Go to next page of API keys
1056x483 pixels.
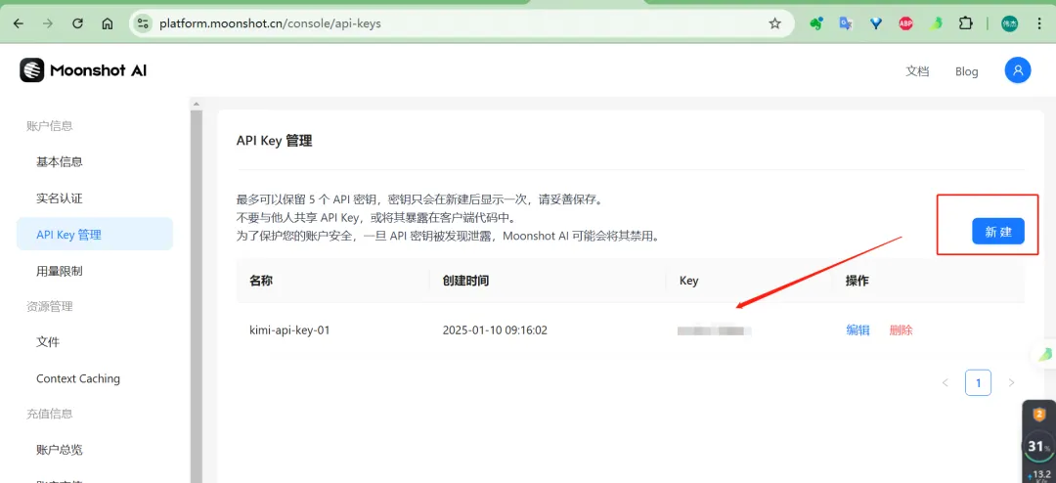pyautogui.click(x=1011, y=382)
